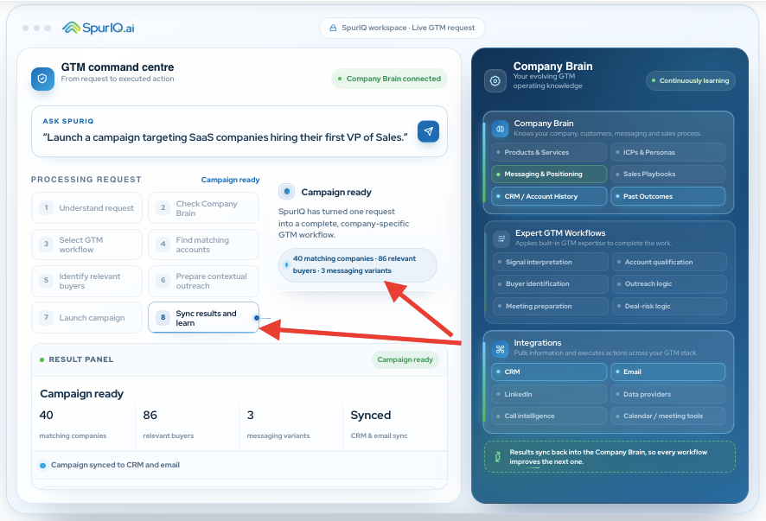This screenshot has width=766, height=521.
Task: Select the Products & Services chip
Action: click(549, 152)
